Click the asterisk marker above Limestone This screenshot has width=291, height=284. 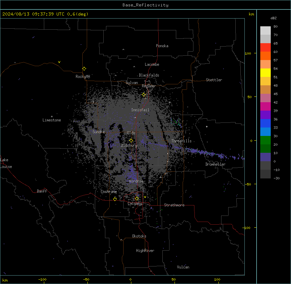52,117
